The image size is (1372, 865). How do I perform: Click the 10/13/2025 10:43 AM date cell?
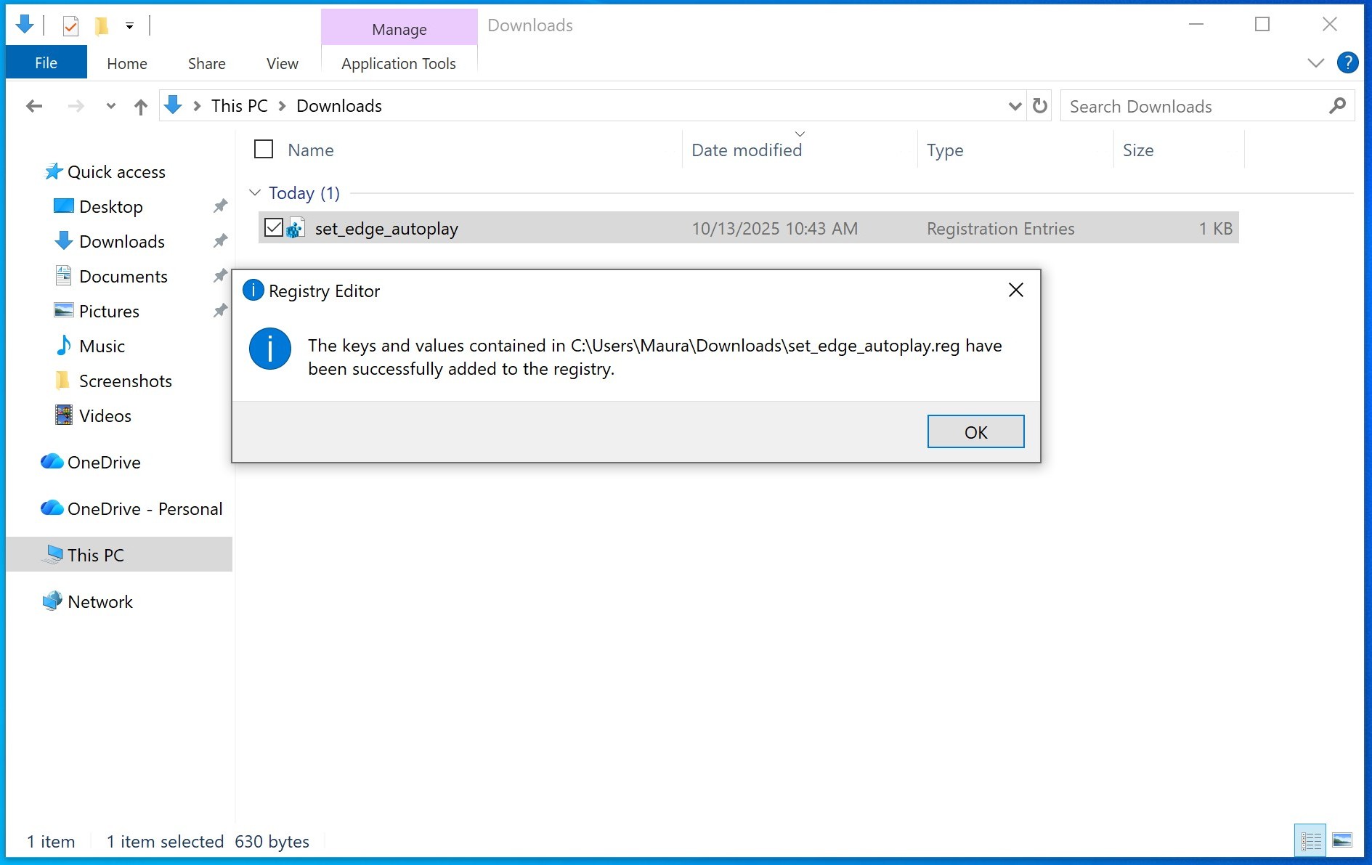pyautogui.click(x=774, y=229)
